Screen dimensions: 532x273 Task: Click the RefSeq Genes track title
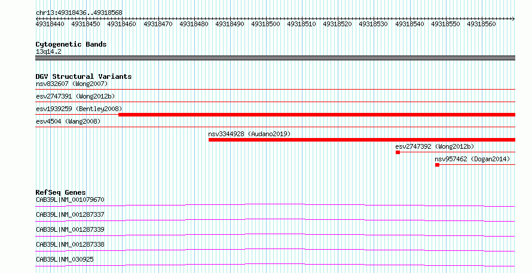click(61, 192)
